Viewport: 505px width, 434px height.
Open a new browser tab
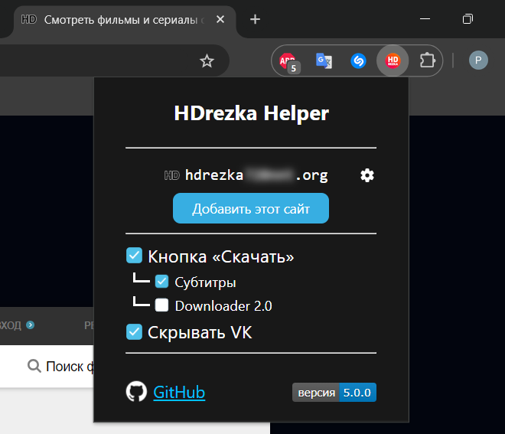(255, 19)
